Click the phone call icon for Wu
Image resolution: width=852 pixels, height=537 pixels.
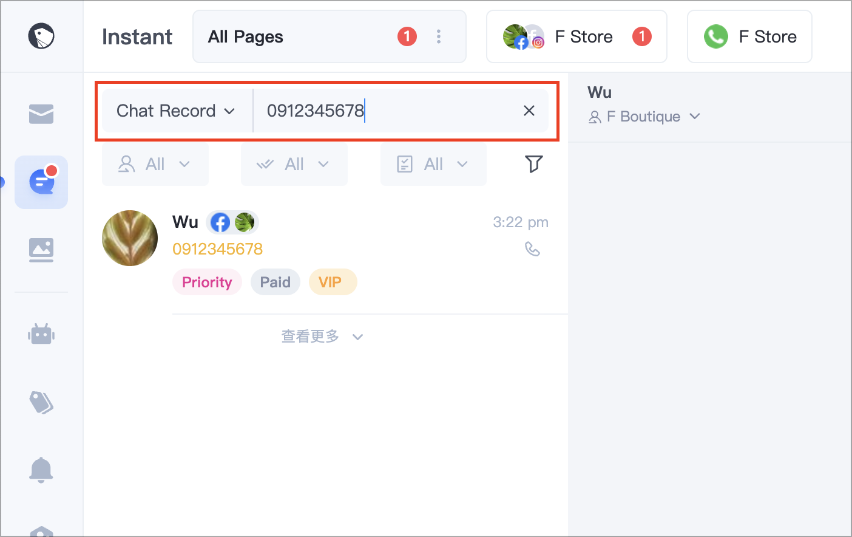(532, 249)
